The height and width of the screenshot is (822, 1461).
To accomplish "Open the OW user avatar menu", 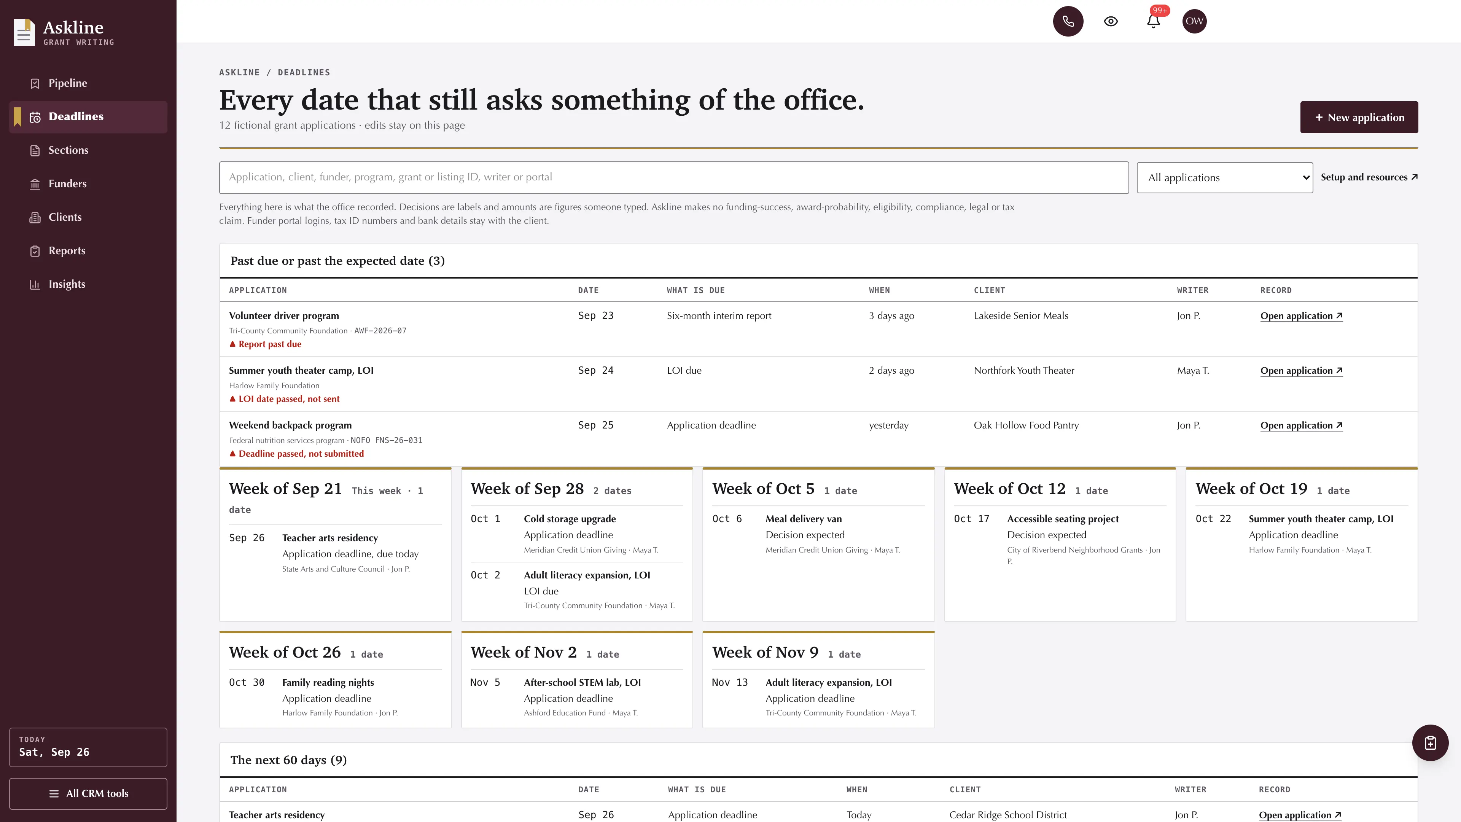I will coord(1194,21).
